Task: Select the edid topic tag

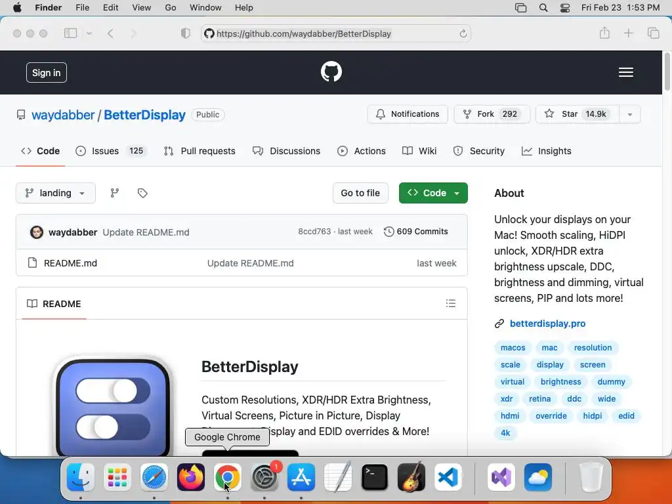Action: click(626, 415)
